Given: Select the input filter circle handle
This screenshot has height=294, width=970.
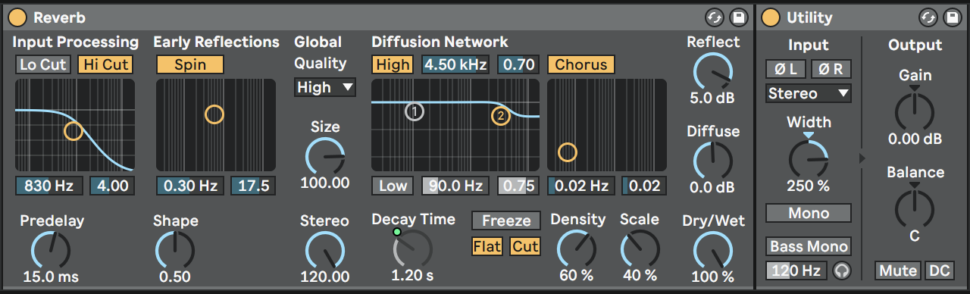Looking at the screenshot, I should tap(74, 131).
